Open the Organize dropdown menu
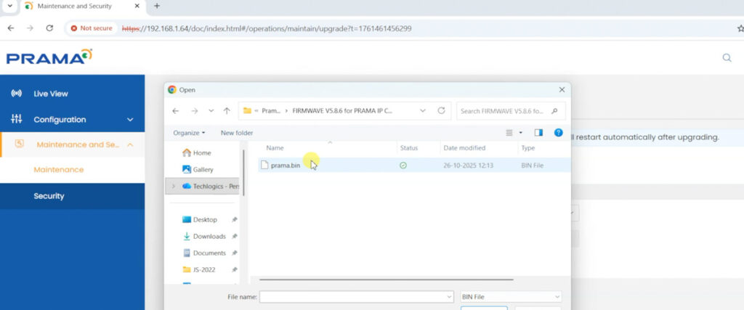Viewport: 744px width, 310px height. (189, 133)
